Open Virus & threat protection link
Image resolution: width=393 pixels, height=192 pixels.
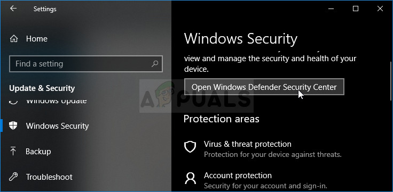pyautogui.click(x=247, y=144)
